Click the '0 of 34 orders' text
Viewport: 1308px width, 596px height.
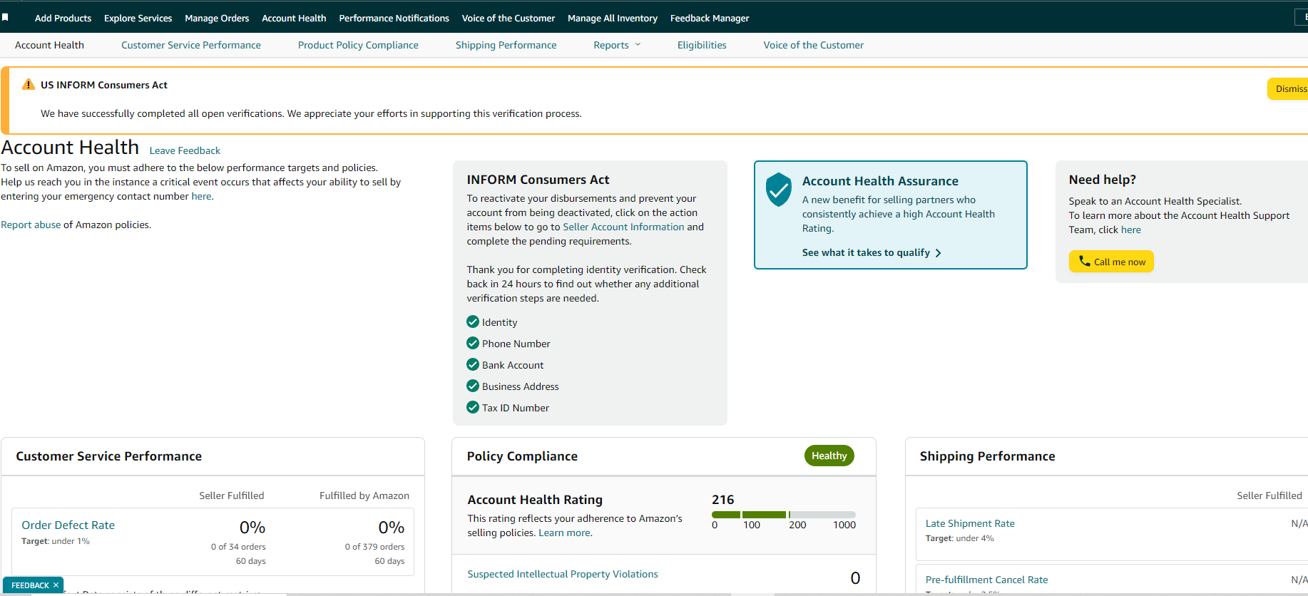tap(238, 547)
